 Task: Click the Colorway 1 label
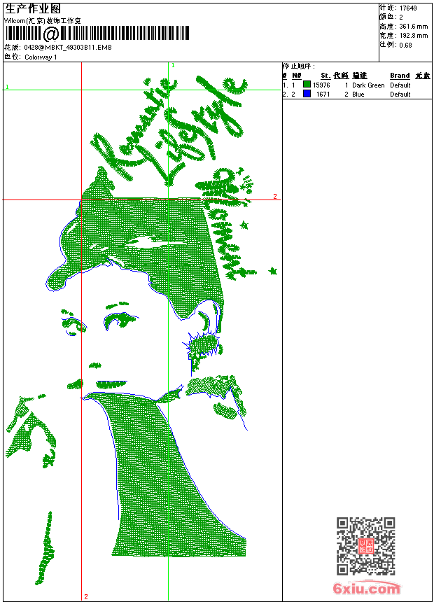[41, 57]
